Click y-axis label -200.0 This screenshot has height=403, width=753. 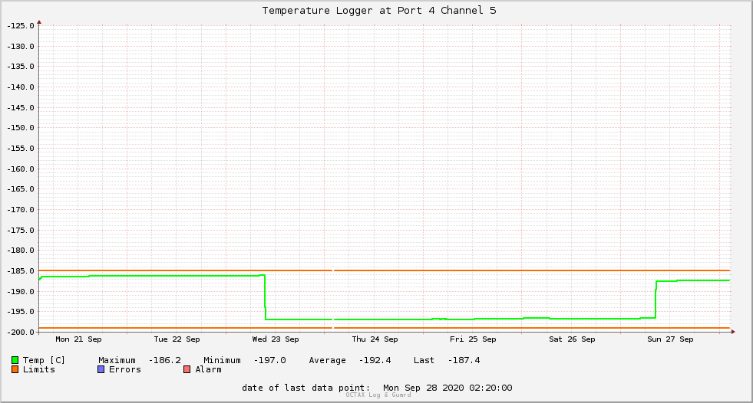[21, 333]
